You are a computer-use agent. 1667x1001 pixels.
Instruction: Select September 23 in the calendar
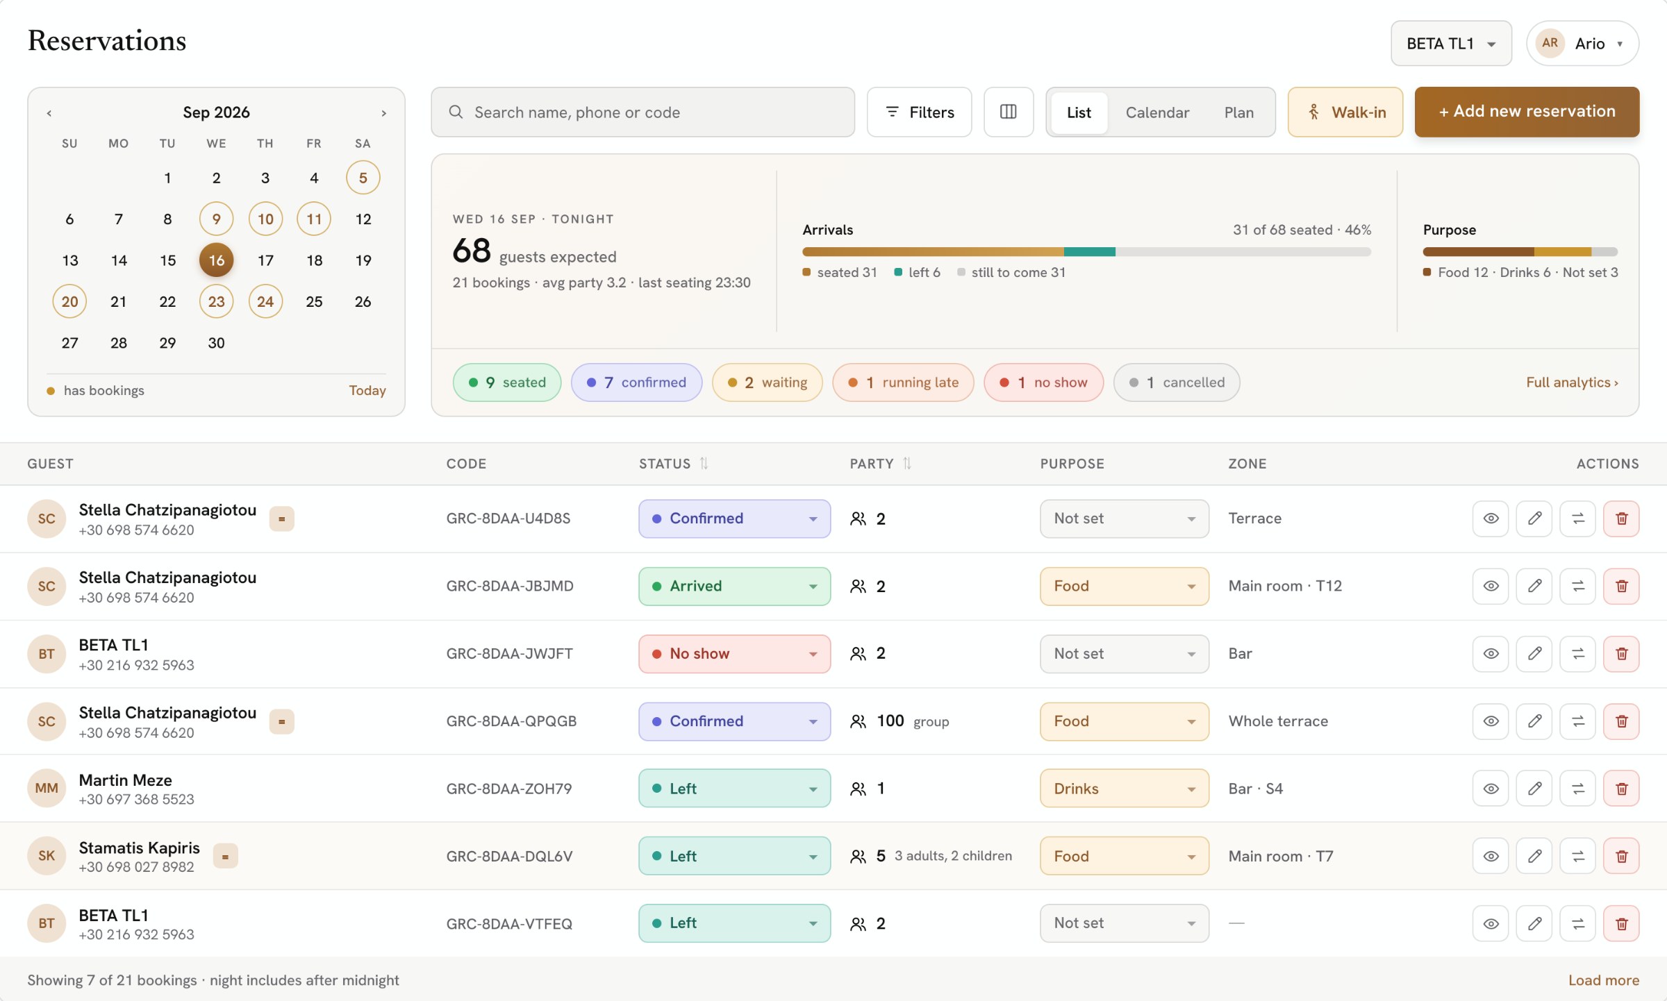click(x=216, y=301)
